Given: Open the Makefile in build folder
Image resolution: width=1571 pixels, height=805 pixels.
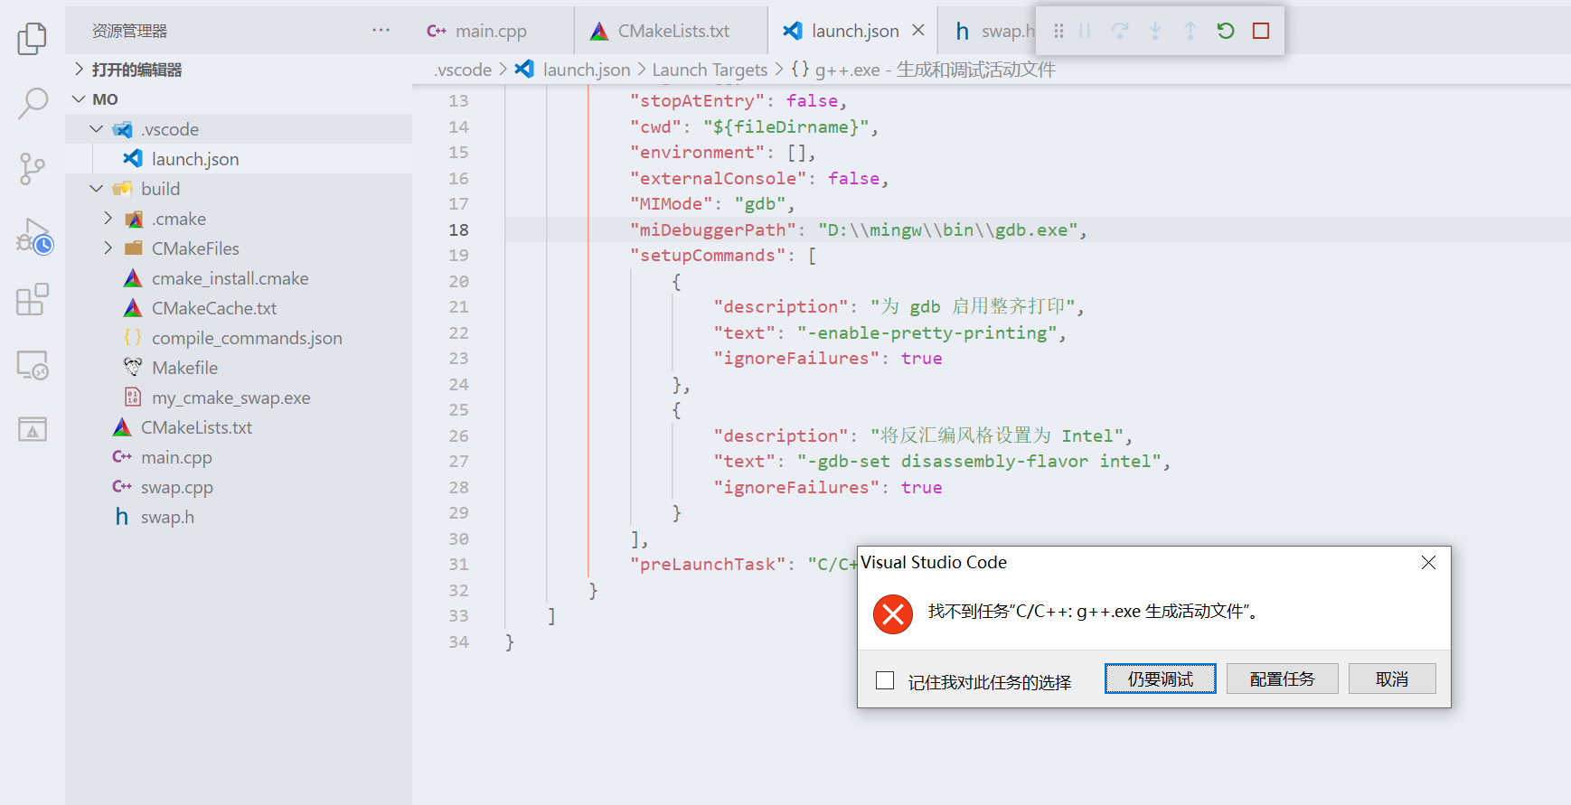Looking at the screenshot, I should (x=239, y=368).
